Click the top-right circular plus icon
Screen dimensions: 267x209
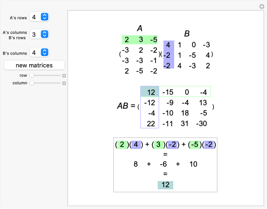click(x=262, y=6)
